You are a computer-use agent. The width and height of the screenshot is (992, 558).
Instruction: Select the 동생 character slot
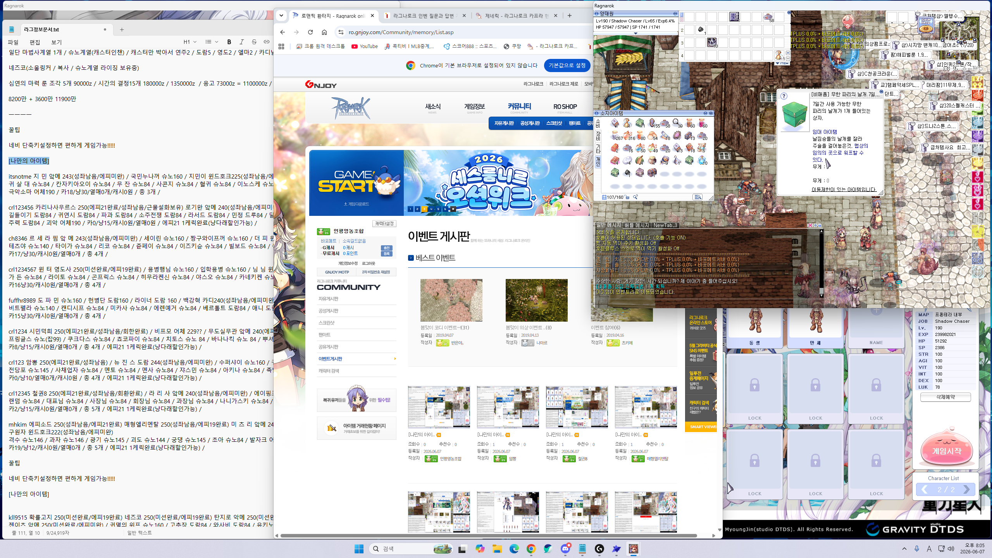[755, 328]
